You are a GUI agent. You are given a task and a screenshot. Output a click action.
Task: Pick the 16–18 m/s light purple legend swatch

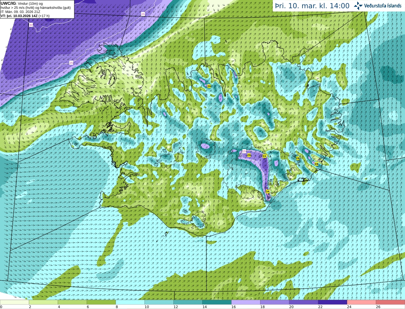coord(246,302)
